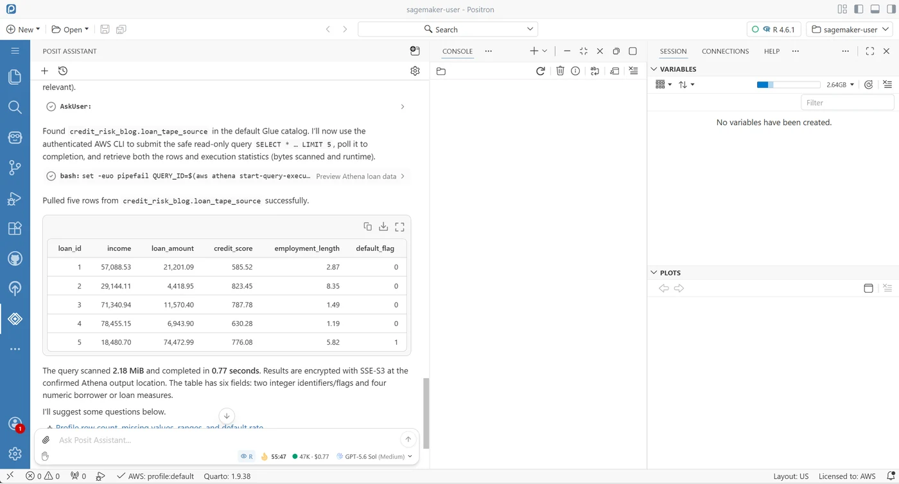Click the Accounts icon with badge

[x=15, y=424]
